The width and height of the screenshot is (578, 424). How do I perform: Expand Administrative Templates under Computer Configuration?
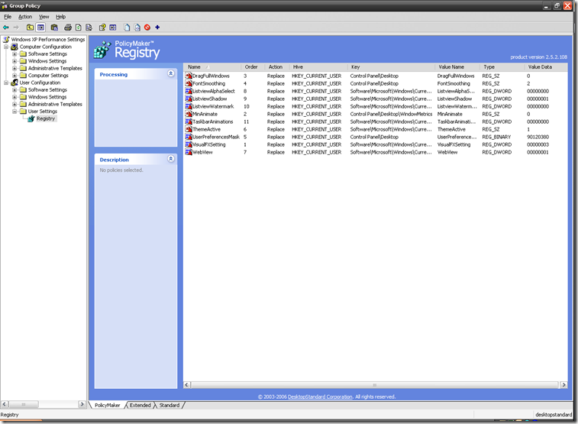pyautogui.click(x=15, y=68)
